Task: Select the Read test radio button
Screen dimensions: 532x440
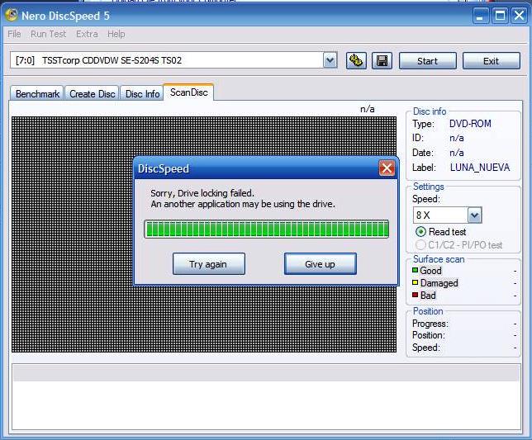Action: (420, 232)
